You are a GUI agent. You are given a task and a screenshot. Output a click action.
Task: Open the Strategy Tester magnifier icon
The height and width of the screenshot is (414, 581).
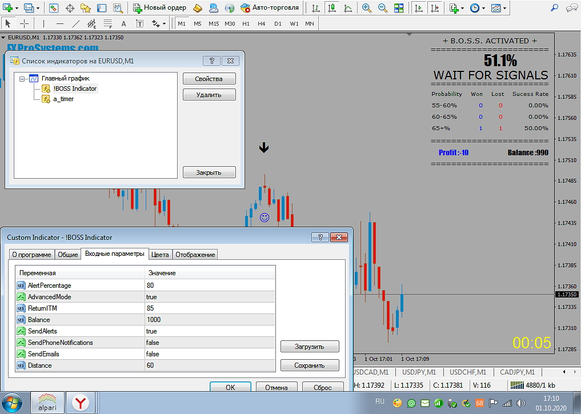(x=118, y=8)
